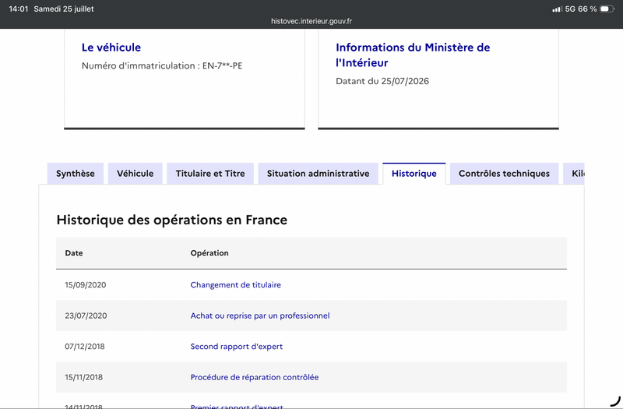Viewport: 623px width, 409px height.
Task: Tap the 14:01 clock in status bar
Action: 18,9
